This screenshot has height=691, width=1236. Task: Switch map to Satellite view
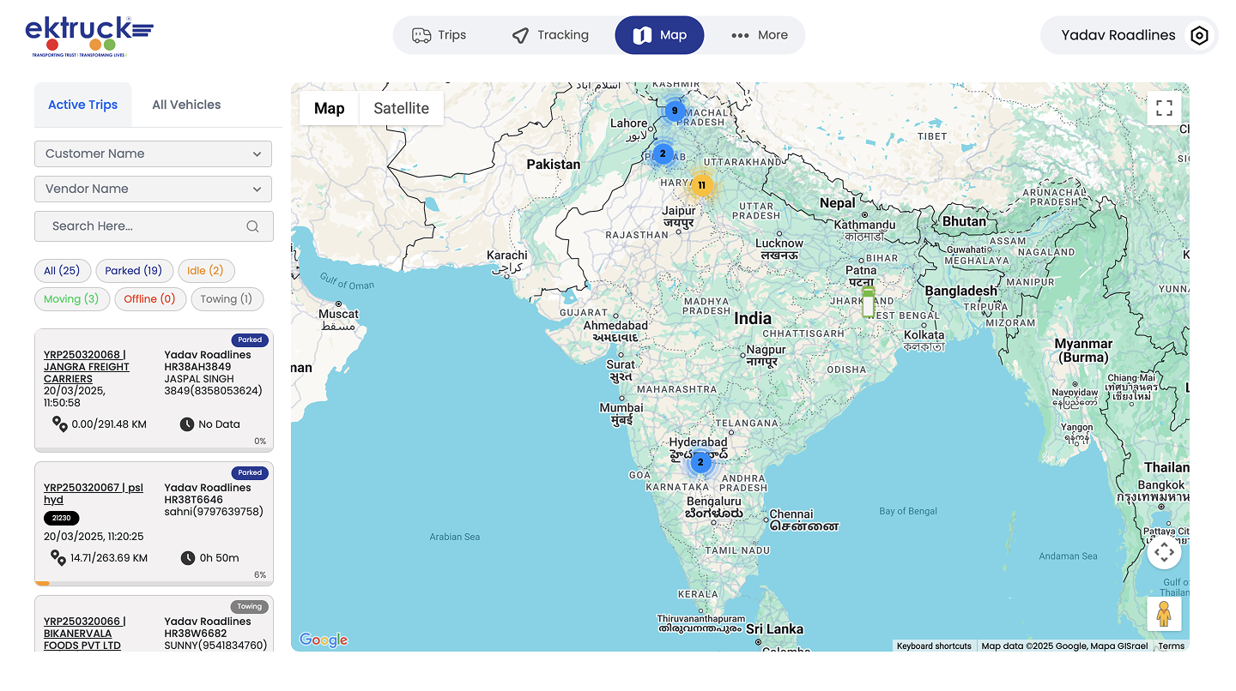tap(401, 108)
